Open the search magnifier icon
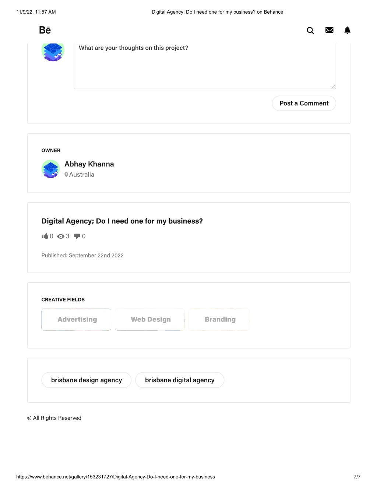 point(310,31)
